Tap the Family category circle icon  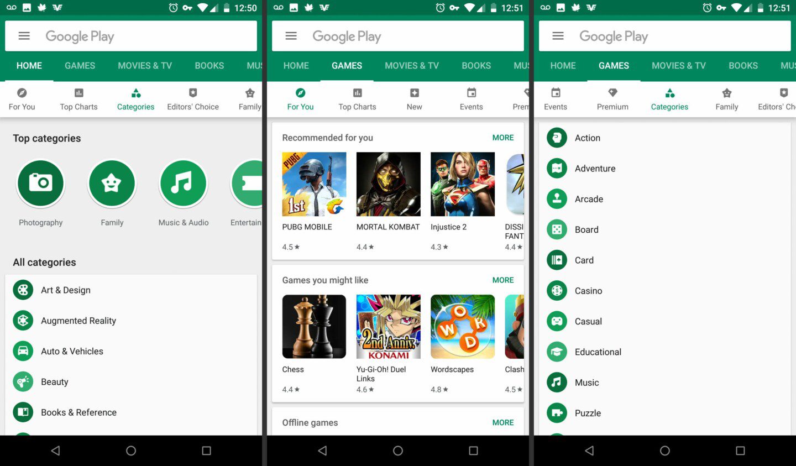[x=112, y=184]
